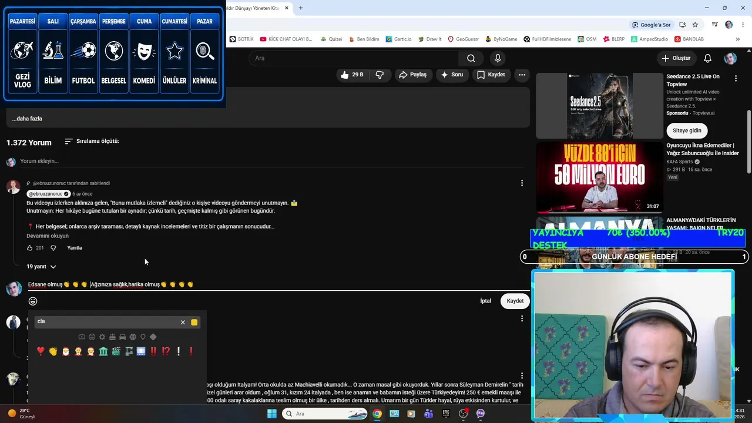Open OBS Studio from the taskbar
The image size is (752, 423).
(x=463, y=414)
